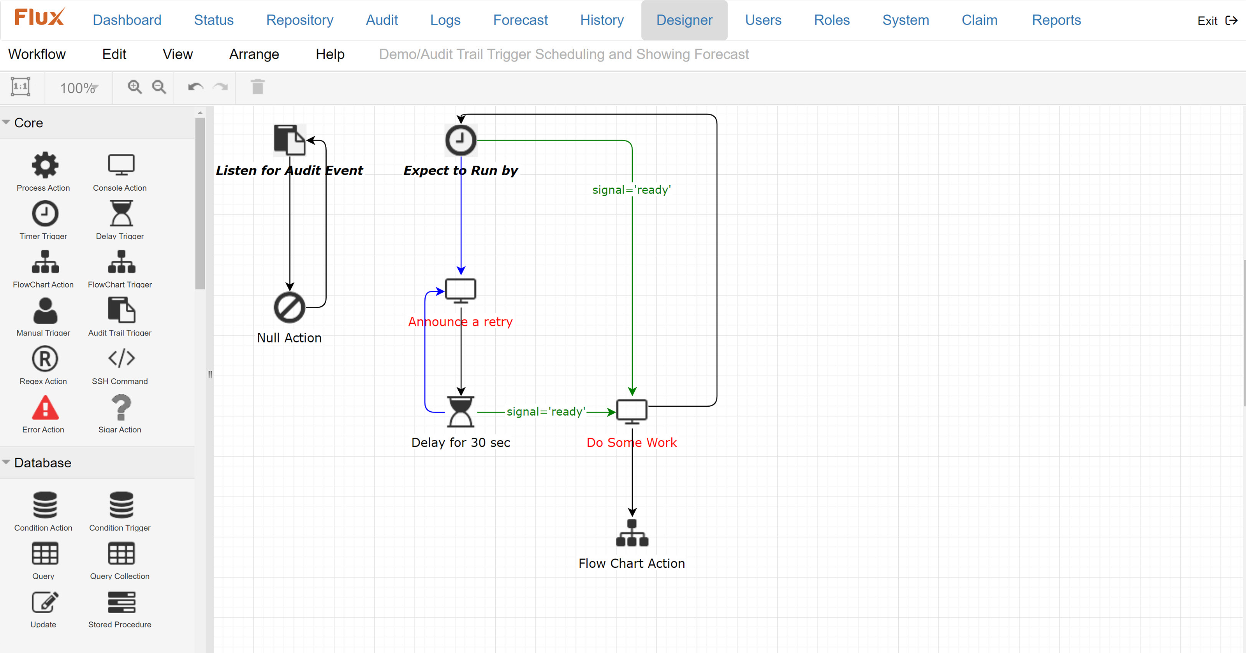The width and height of the screenshot is (1246, 653).
Task: Collapse the Database palette section
Action: [x=42, y=463]
